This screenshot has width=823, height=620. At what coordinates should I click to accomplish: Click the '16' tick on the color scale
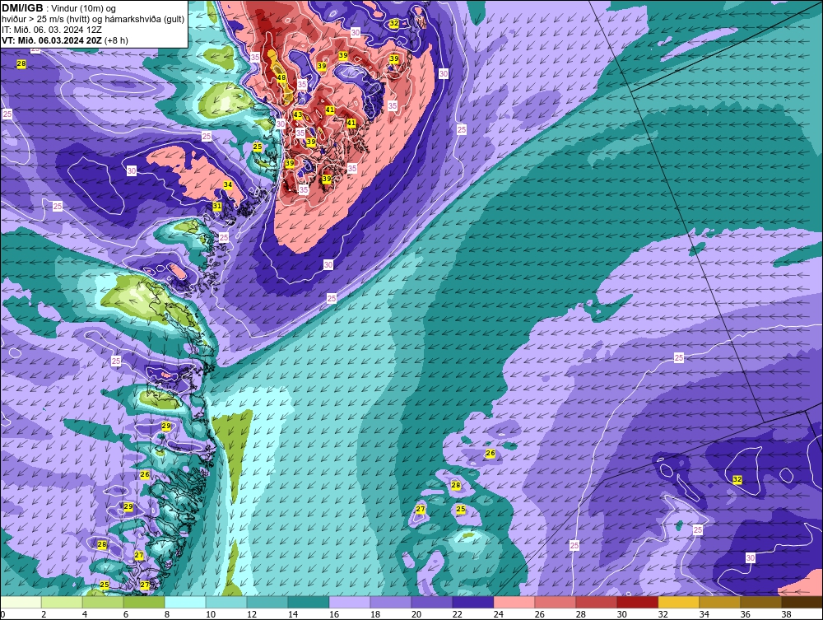point(334,614)
